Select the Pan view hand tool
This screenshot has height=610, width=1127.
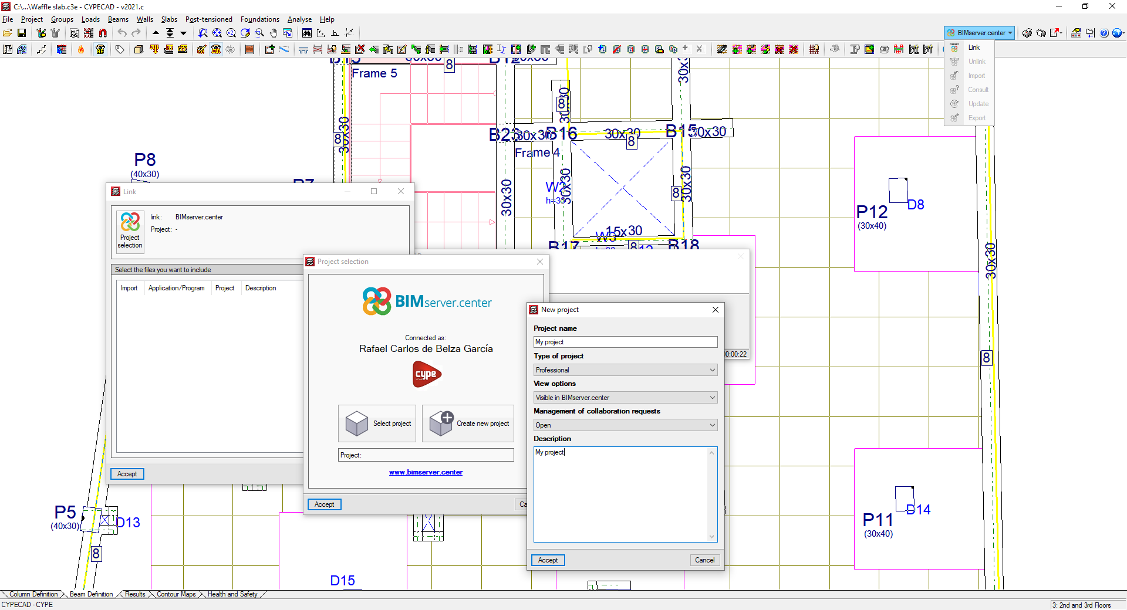273,33
